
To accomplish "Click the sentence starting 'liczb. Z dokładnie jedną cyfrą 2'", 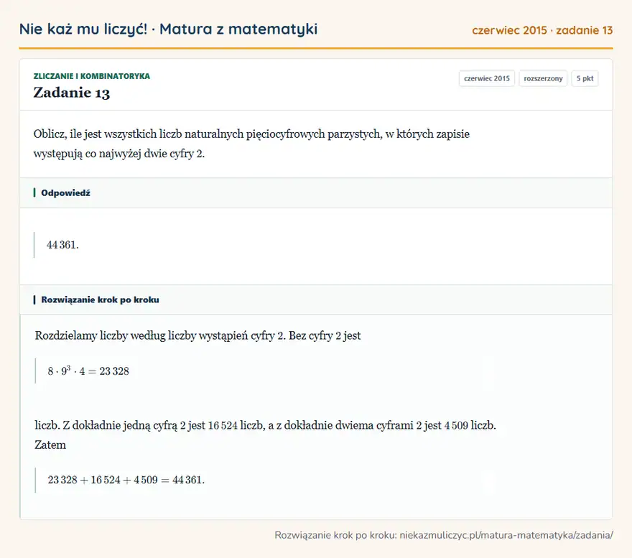I will [265, 425].
